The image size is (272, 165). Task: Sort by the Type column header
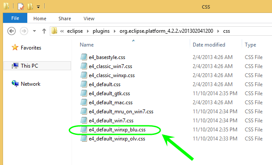point(250,45)
